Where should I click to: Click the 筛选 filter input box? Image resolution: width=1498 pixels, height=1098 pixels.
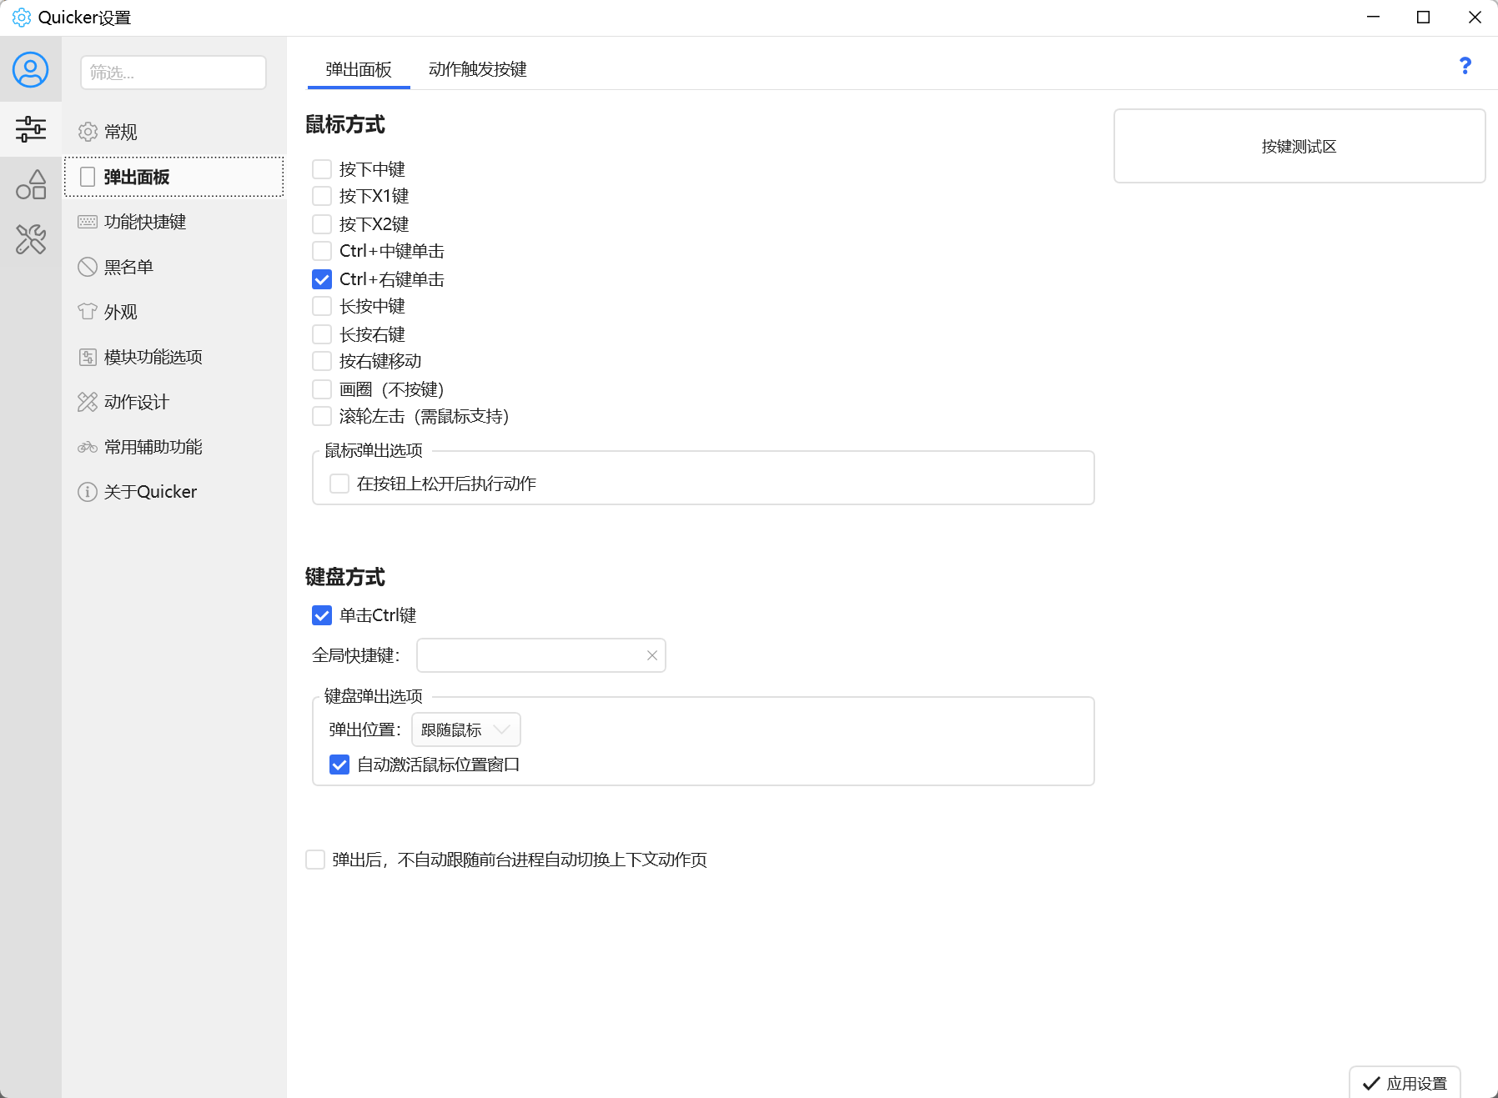click(173, 73)
